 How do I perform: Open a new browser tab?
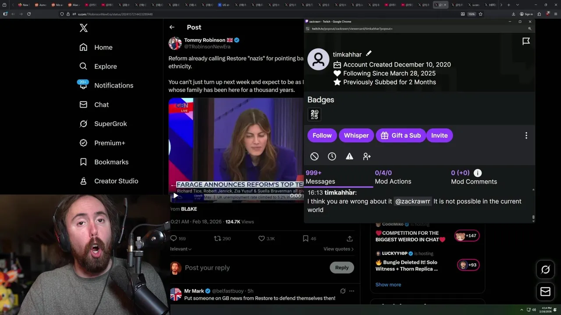[x=508, y=5]
